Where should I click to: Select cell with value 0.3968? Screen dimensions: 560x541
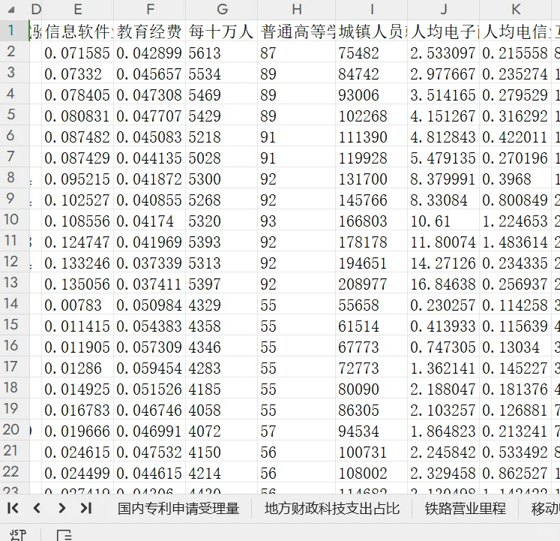tap(515, 179)
